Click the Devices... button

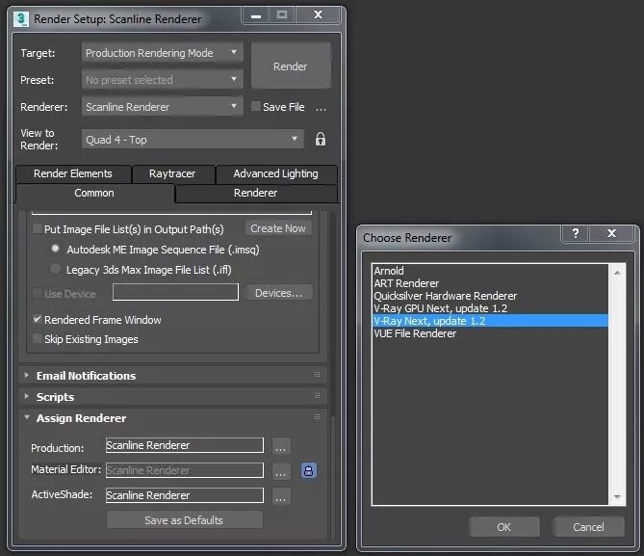[x=279, y=293]
